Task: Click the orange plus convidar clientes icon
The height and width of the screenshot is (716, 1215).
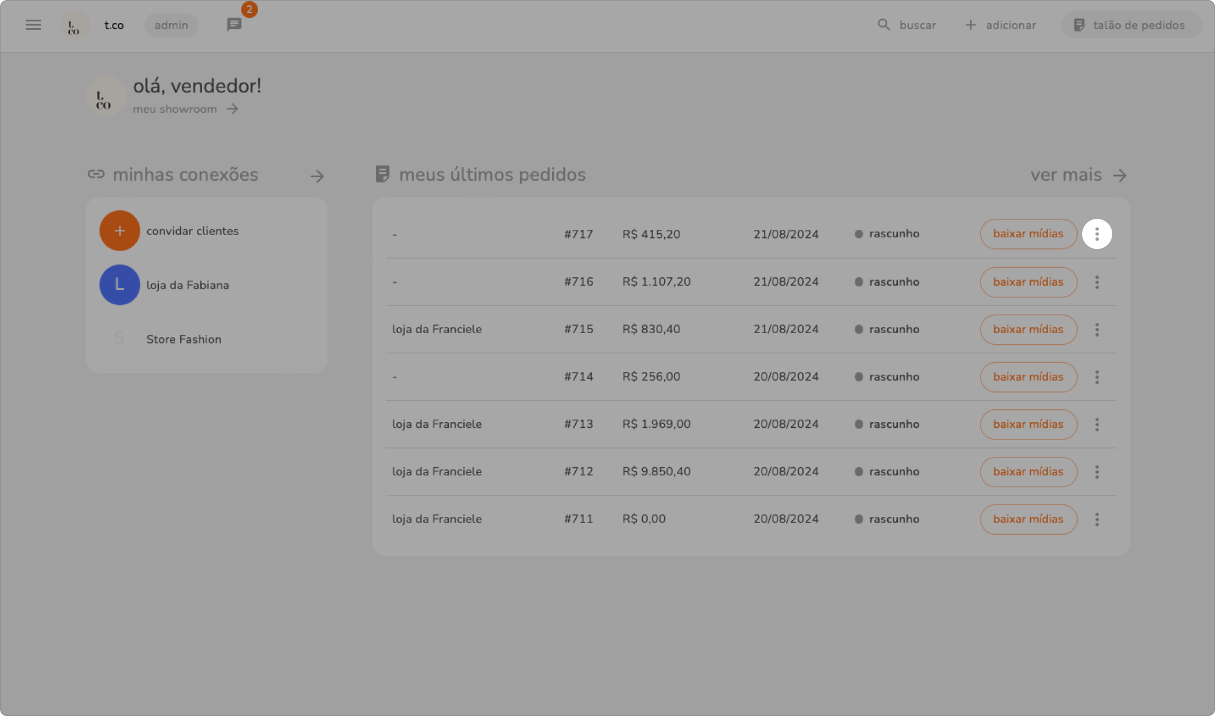Action: (120, 230)
